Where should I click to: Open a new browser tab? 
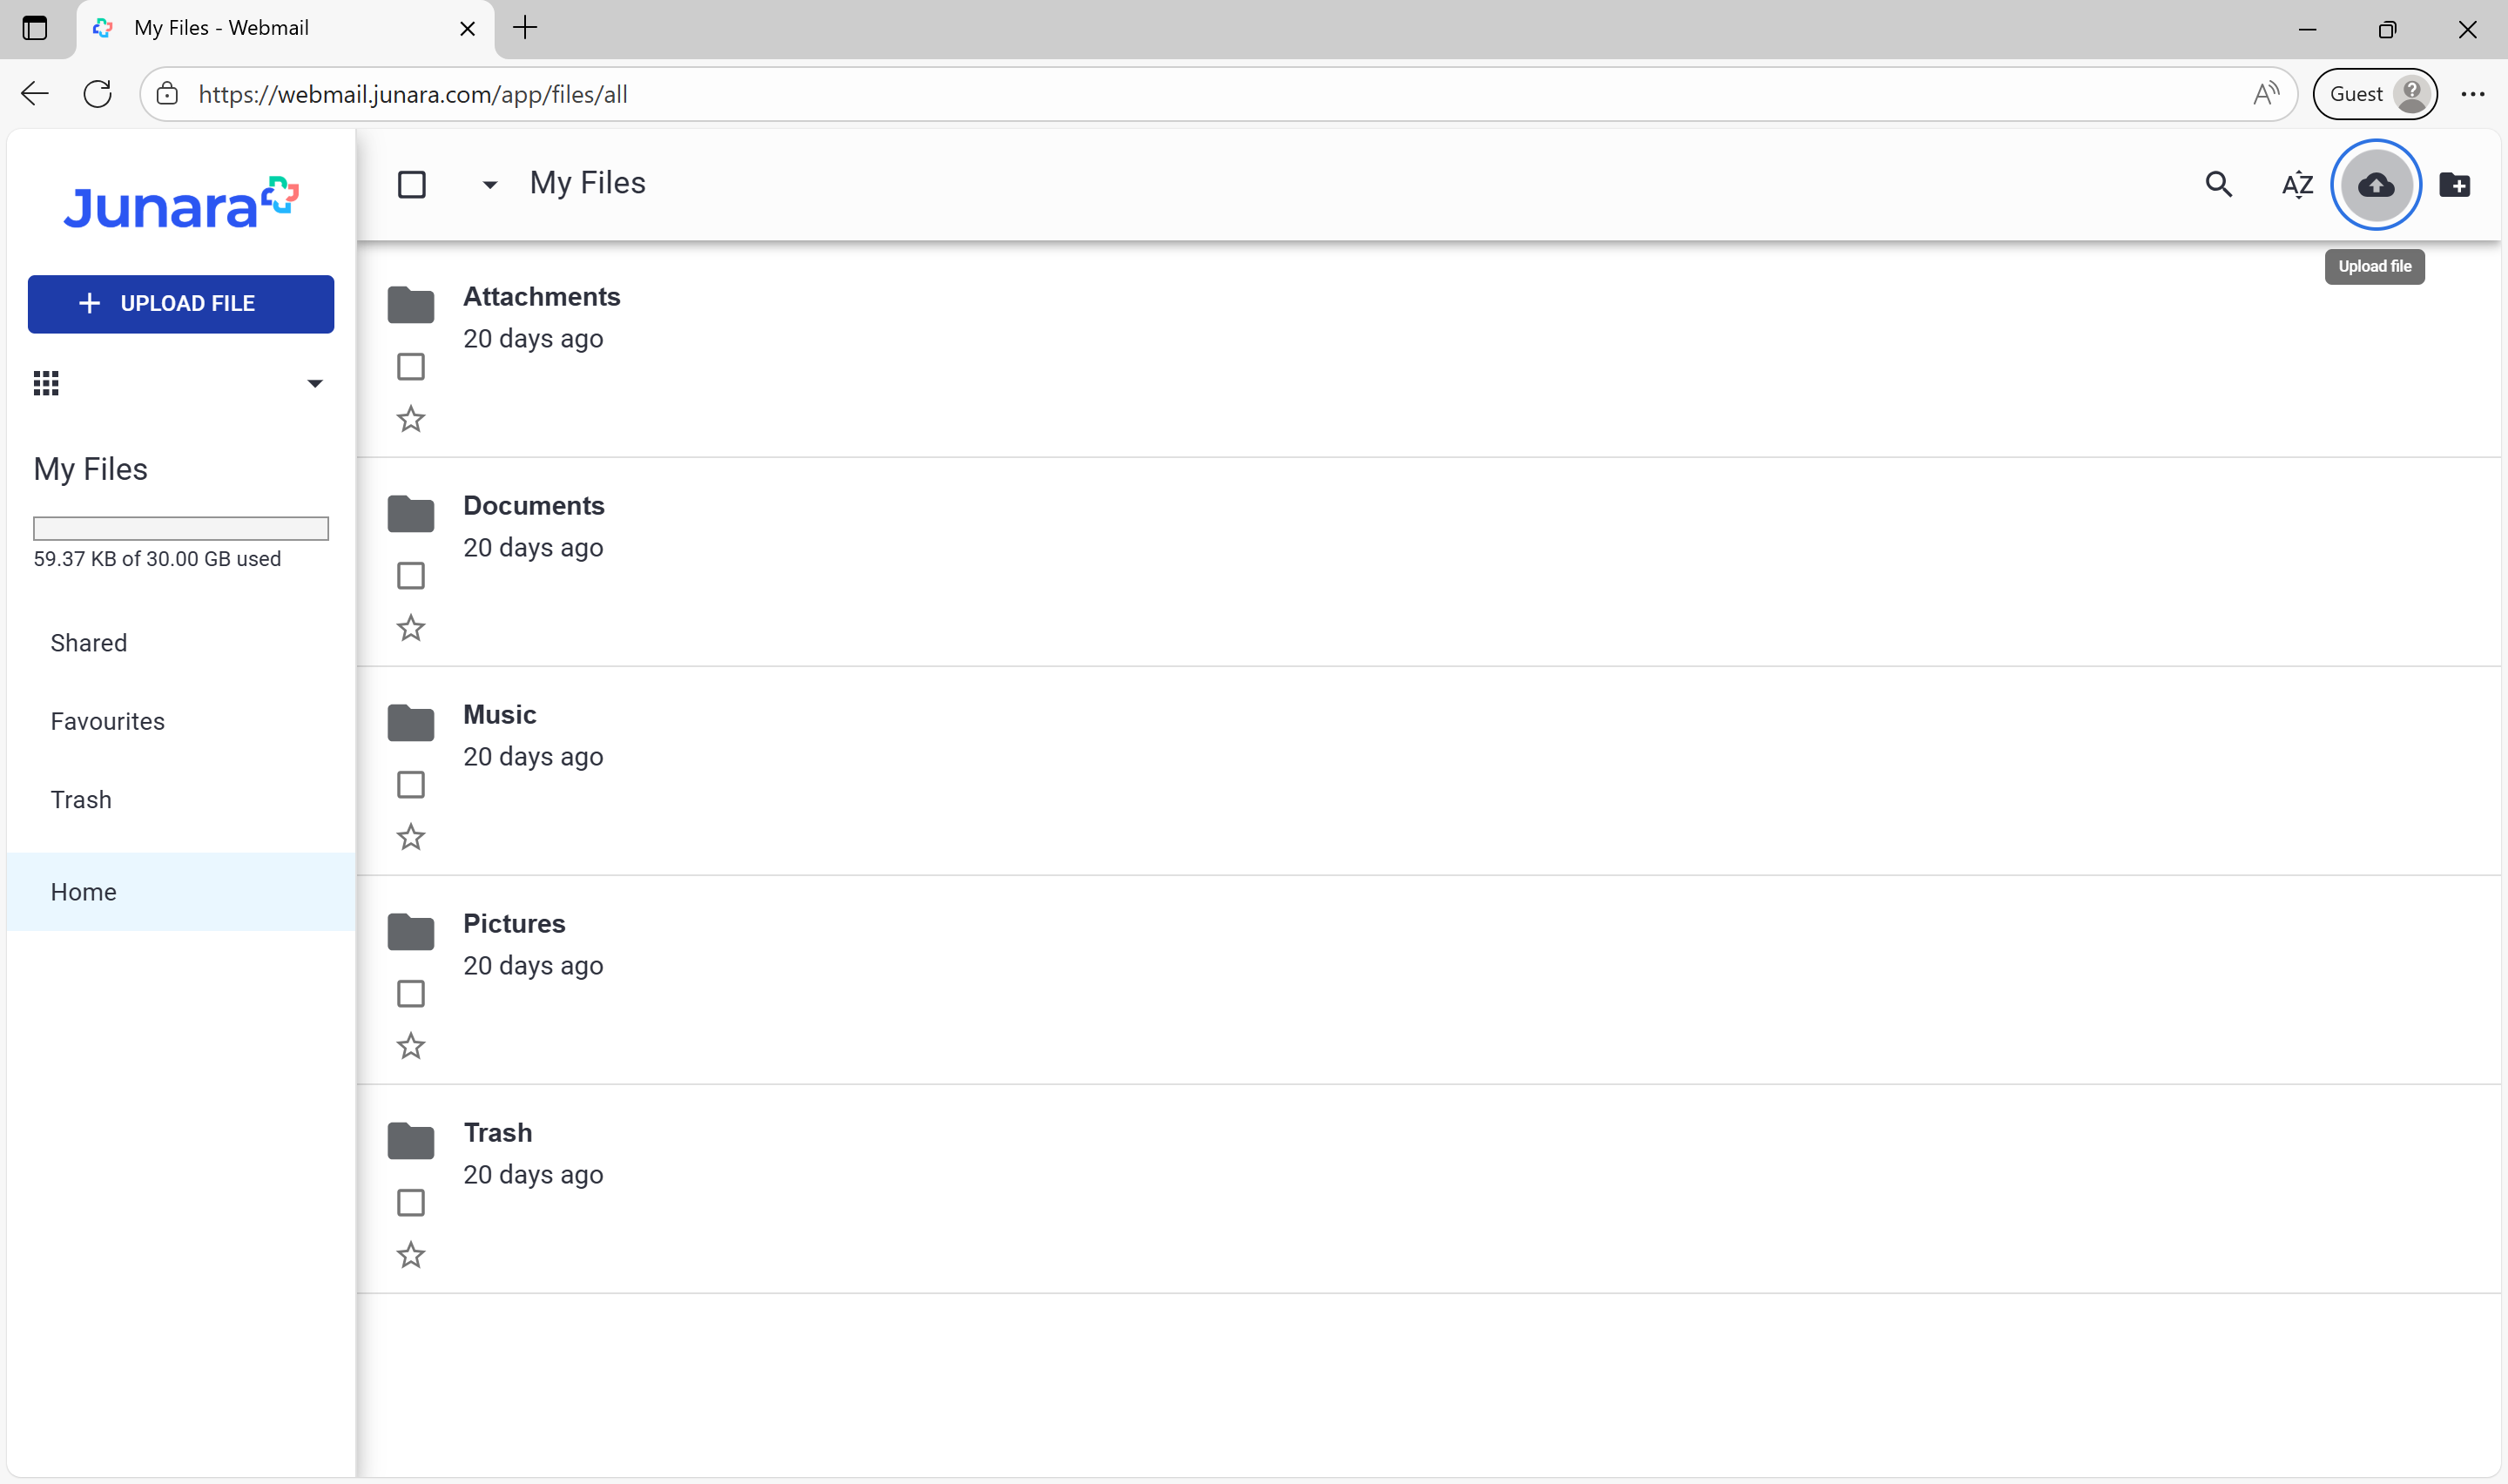525,28
